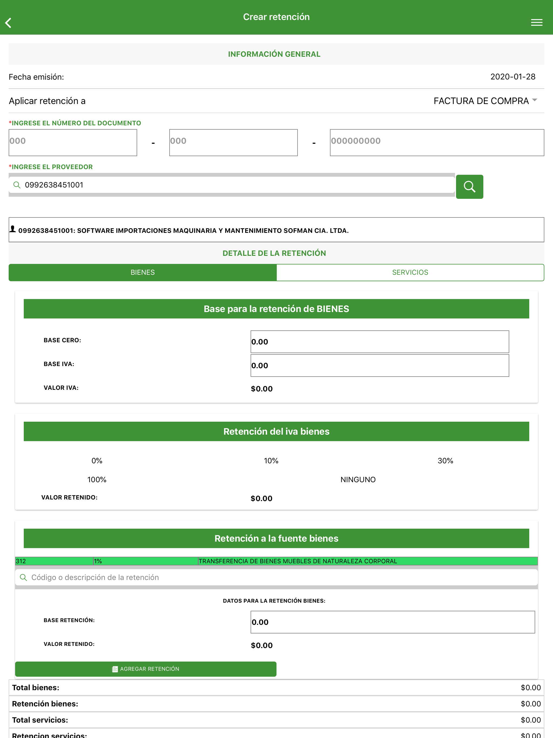The width and height of the screenshot is (553, 738).
Task: Click the Crear retención page title
Action: [x=276, y=17]
